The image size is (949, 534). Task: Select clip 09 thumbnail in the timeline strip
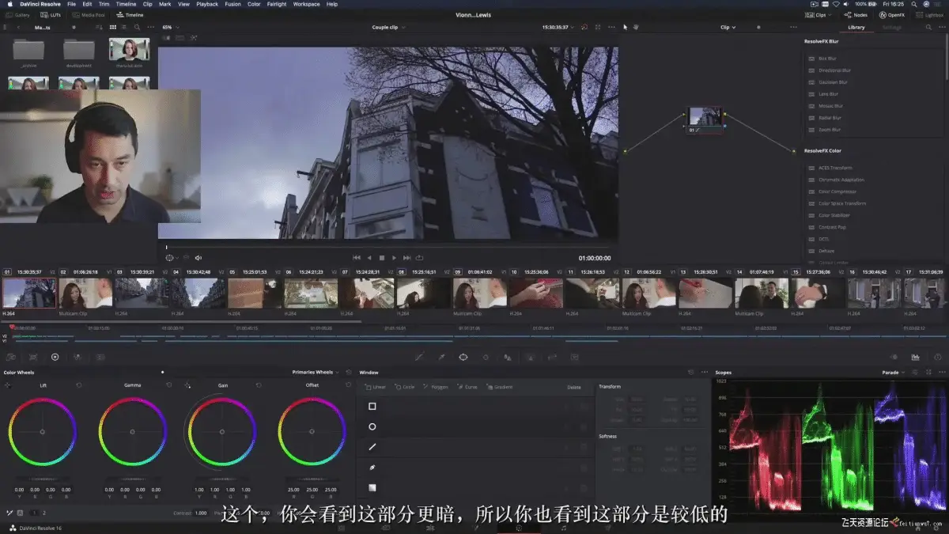(x=479, y=293)
